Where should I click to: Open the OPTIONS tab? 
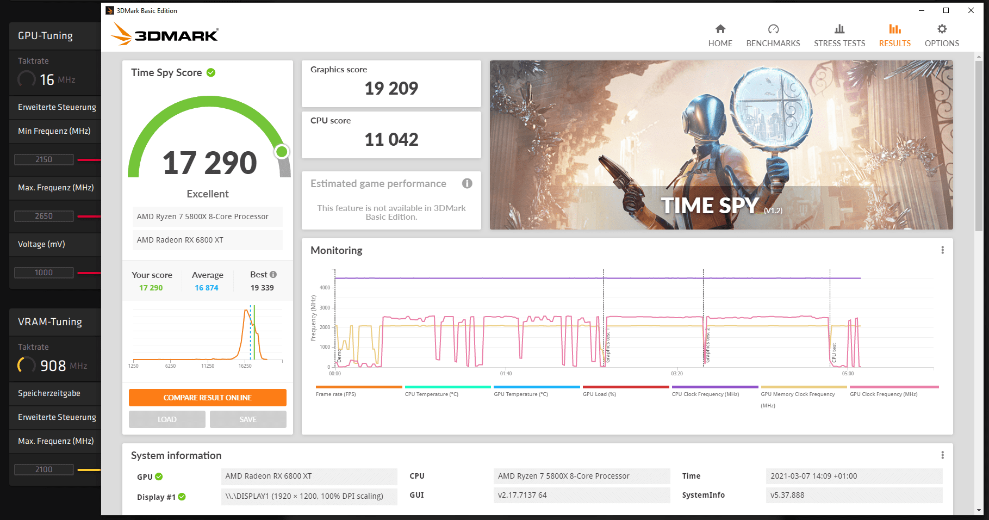[942, 36]
